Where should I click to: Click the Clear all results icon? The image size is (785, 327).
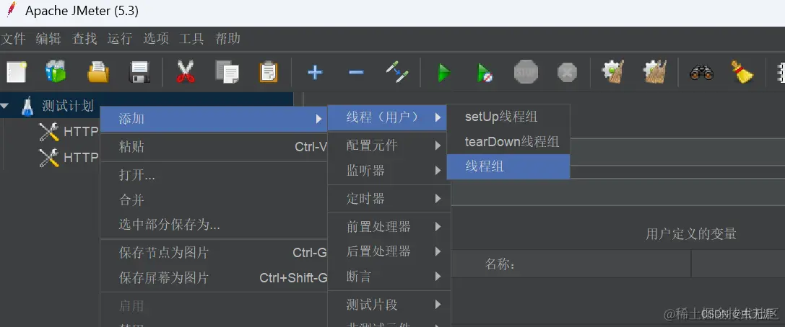tap(655, 73)
